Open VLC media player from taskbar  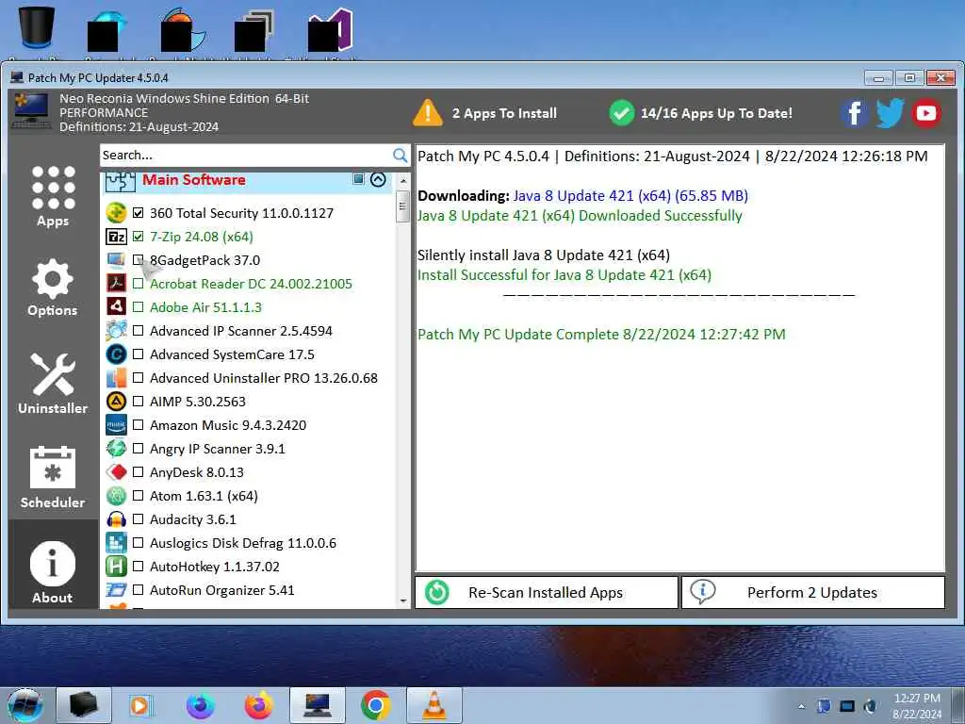[434, 705]
